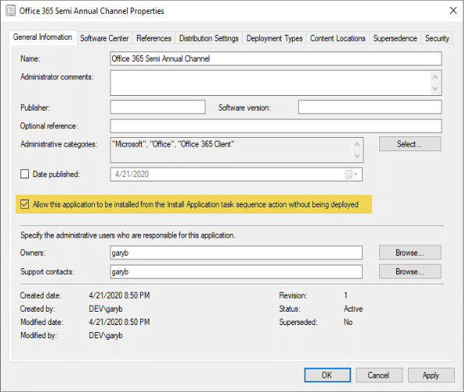Click the 'Specify the administrative users' text

tap(128, 235)
